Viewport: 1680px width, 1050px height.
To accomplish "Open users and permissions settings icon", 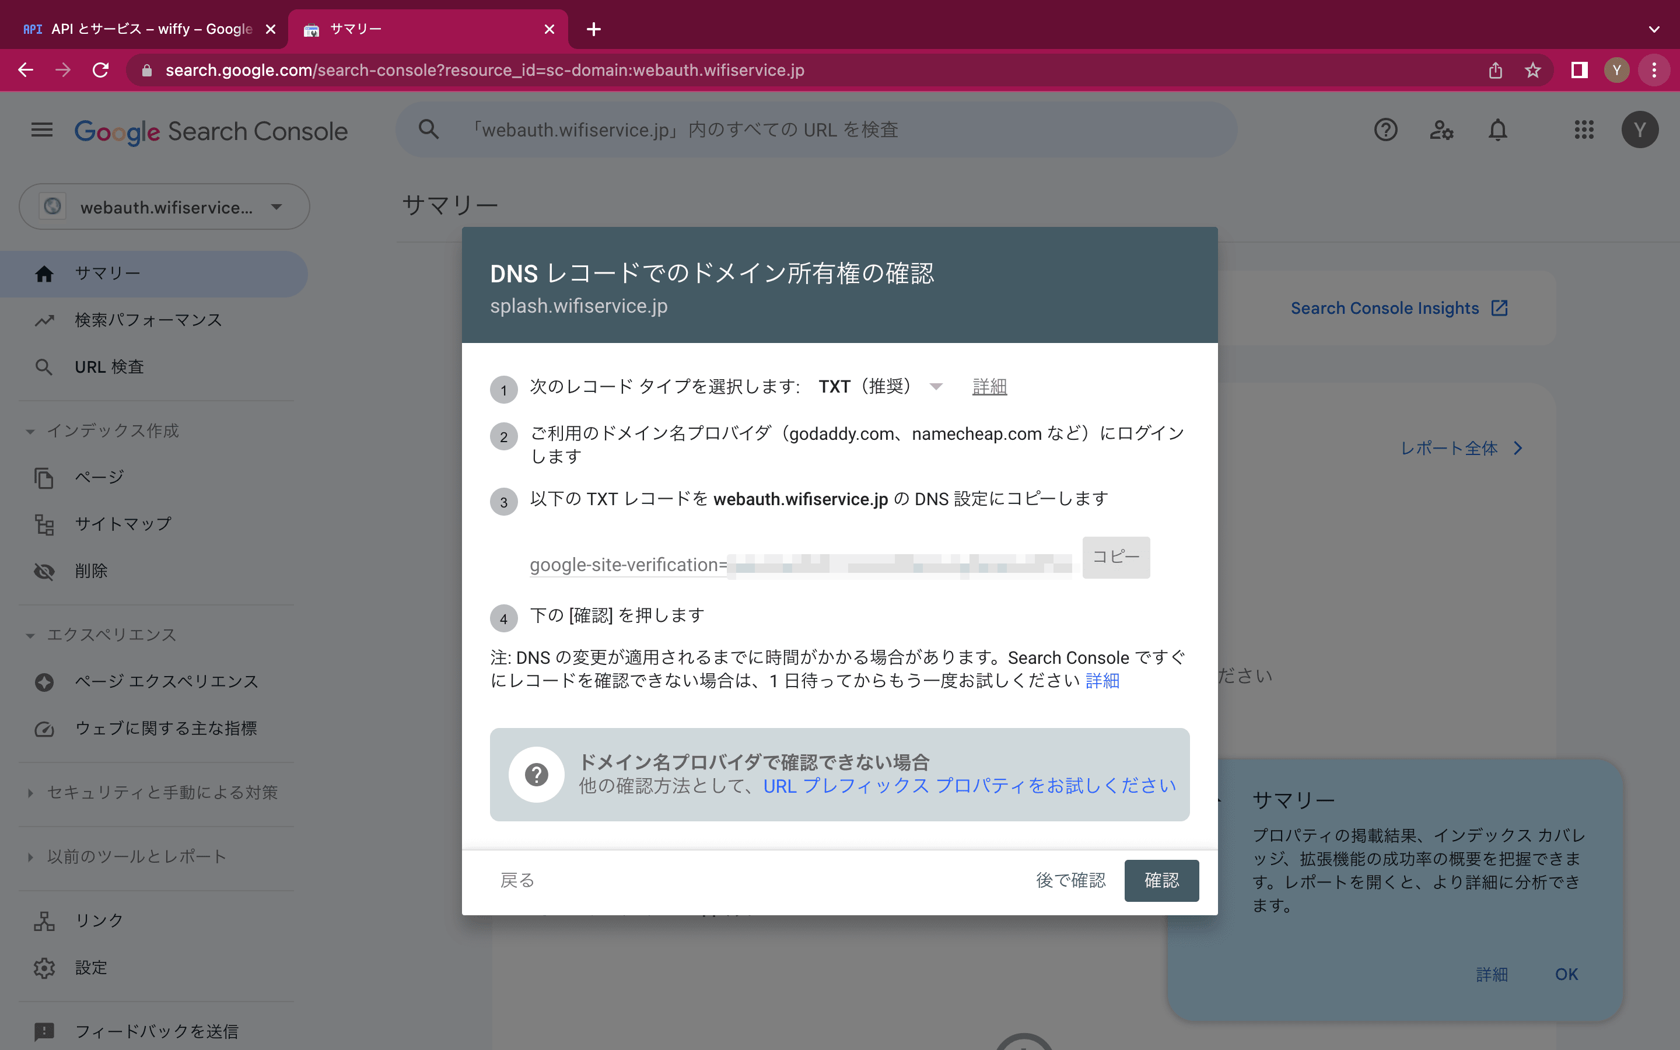I will pyautogui.click(x=1441, y=130).
